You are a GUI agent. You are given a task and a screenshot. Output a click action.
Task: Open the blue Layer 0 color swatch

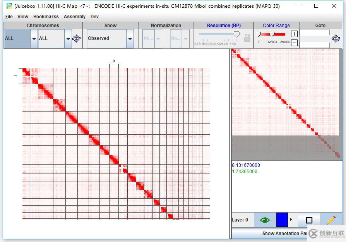tap(282, 220)
